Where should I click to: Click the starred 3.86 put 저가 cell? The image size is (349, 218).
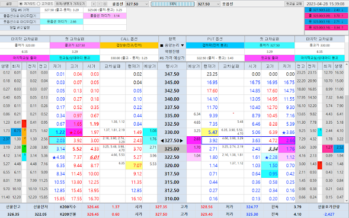coord(287,132)
